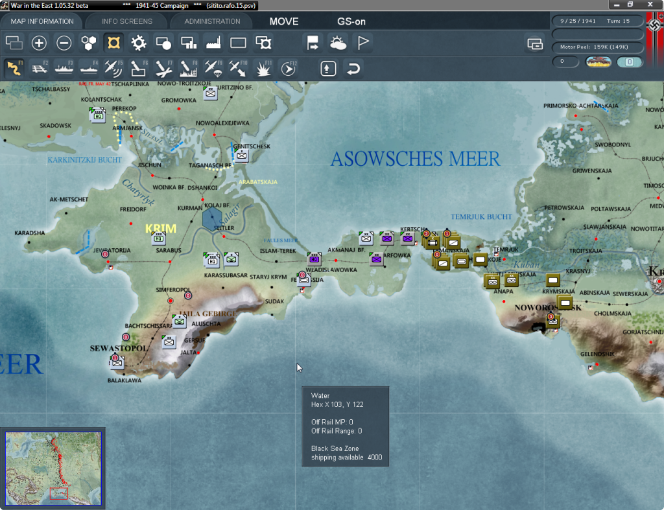This screenshot has width=664, height=510.
Task: Zoom in with the plus circle icon
Action: [x=39, y=43]
